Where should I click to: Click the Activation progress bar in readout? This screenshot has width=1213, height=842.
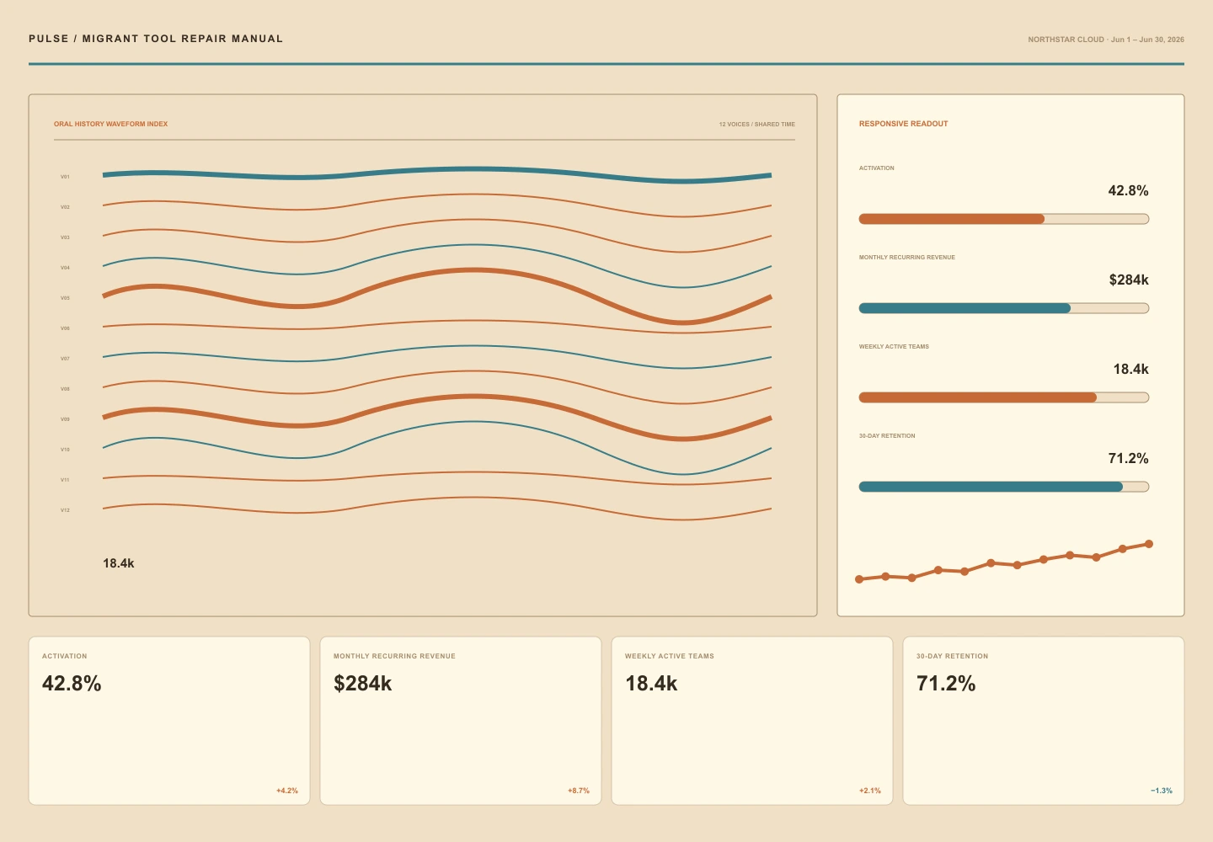(1003, 219)
